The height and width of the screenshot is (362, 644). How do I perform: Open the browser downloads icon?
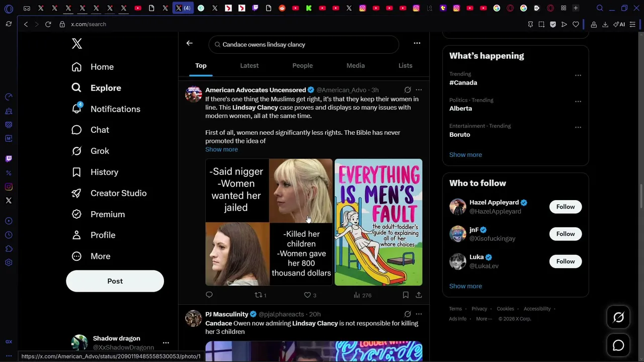pos(605,24)
